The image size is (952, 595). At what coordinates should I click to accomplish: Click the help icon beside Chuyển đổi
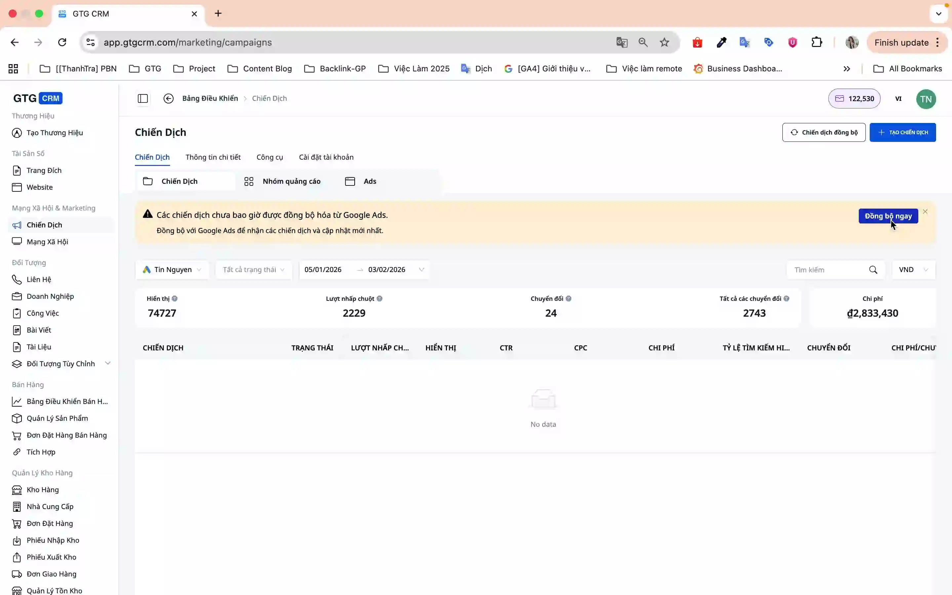tap(569, 299)
